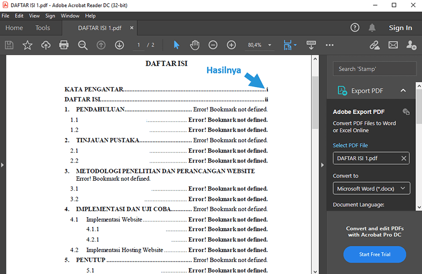Share a link to file icon
Viewport: 422px width, 274px height.
(374, 45)
